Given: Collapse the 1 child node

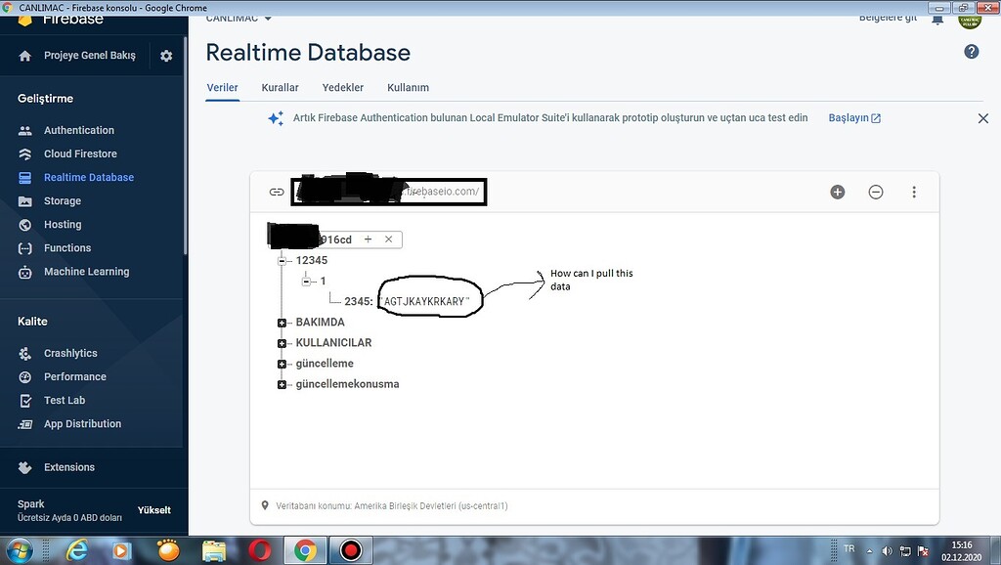Looking at the screenshot, I should (x=306, y=281).
